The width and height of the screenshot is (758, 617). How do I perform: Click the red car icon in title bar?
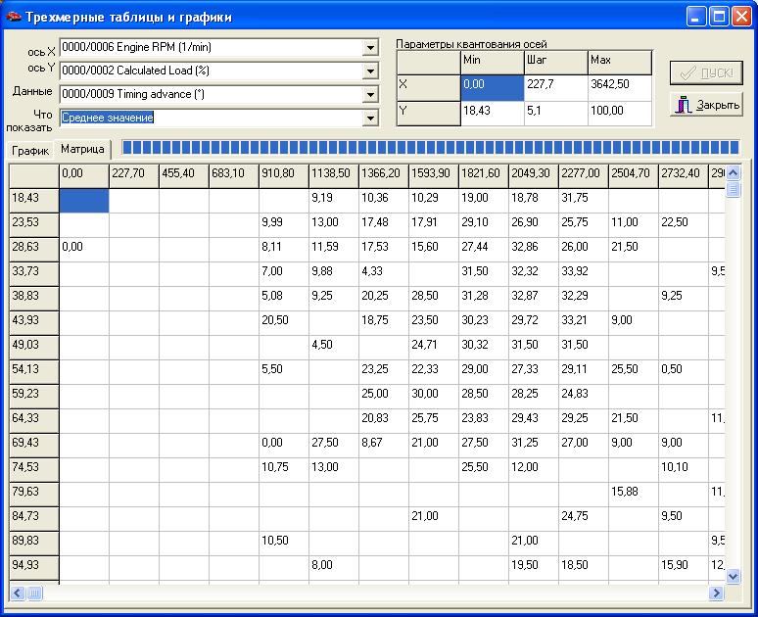pos(13,17)
